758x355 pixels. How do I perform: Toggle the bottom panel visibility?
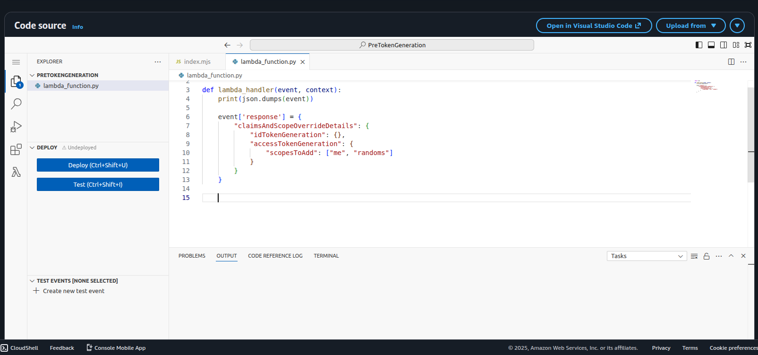point(711,45)
